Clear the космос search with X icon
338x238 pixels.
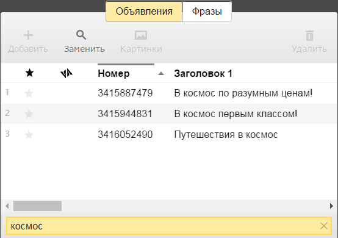324,226
